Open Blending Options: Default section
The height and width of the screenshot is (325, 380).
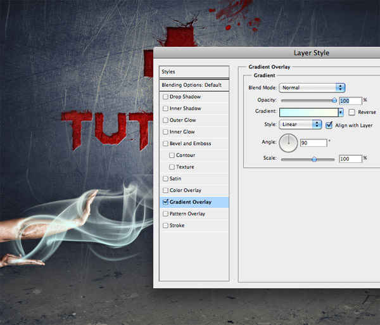(193, 85)
